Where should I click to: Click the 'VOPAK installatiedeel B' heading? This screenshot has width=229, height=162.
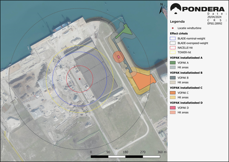tap(186, 73)
